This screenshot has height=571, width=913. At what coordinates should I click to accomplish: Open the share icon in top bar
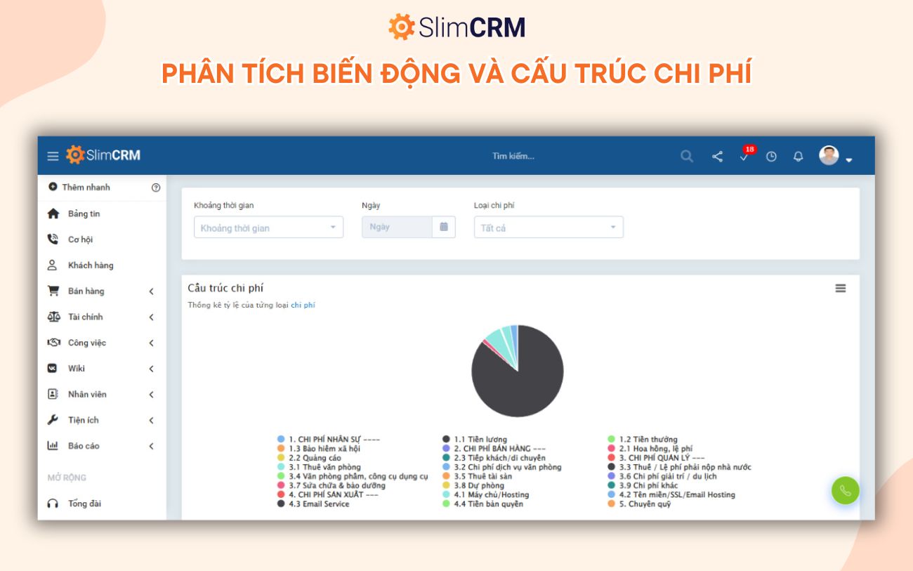(717, 156)
